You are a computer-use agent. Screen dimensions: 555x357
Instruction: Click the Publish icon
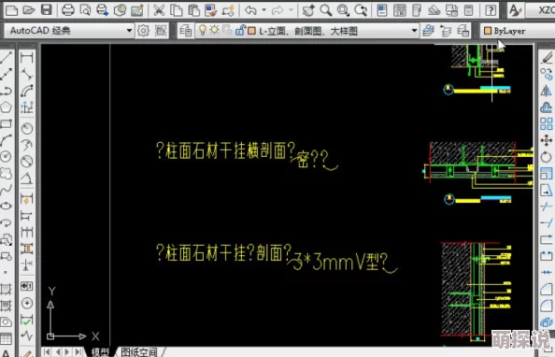coord(102,10)
